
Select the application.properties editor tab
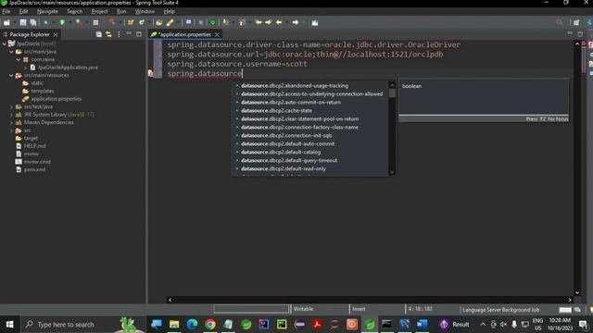(x=185, y=34)
